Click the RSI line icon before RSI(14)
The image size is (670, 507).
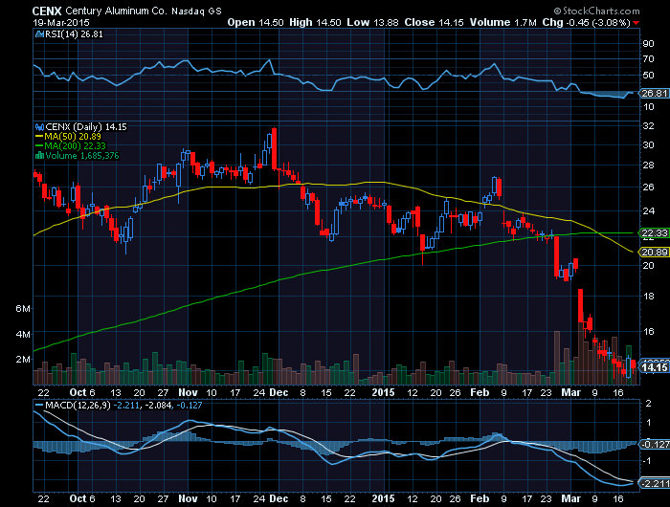[x=39, y=34]
